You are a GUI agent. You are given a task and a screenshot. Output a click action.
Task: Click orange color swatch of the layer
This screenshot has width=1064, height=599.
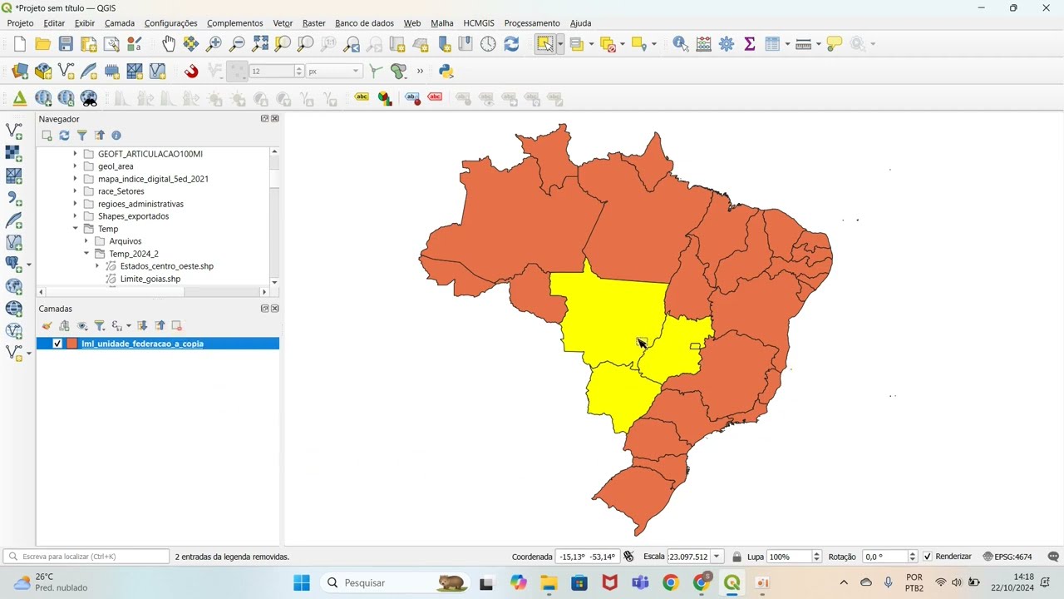[x=71, y=344]
